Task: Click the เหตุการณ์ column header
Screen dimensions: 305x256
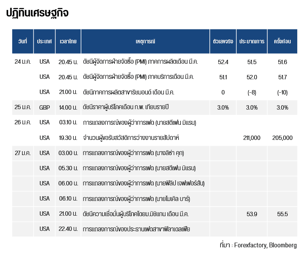Action: tap(145, 42)
